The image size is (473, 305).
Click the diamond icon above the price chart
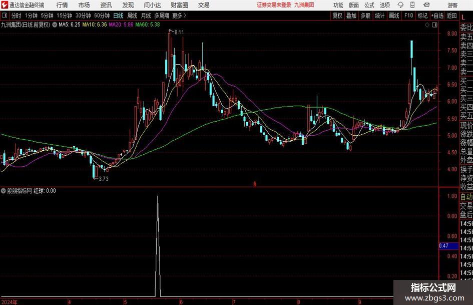point(427,25)
